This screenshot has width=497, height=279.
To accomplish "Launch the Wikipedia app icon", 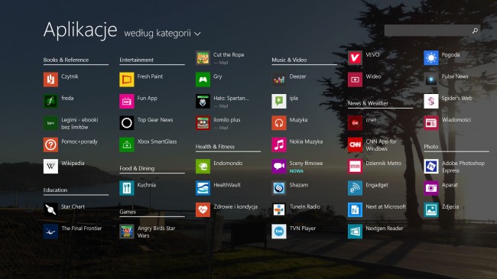I will coord(50,166).
